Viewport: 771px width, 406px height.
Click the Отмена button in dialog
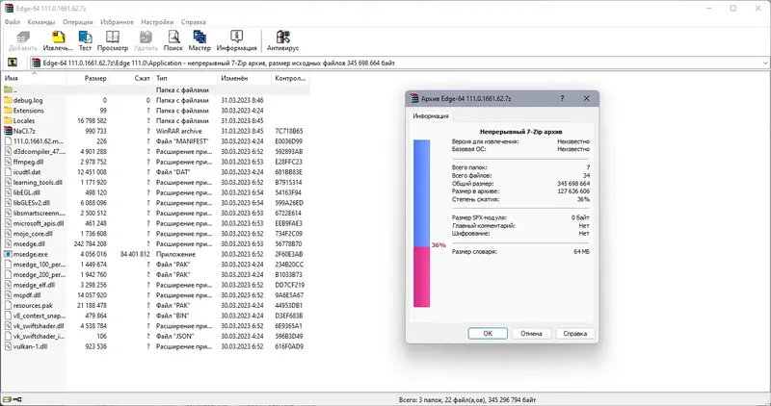531,333
